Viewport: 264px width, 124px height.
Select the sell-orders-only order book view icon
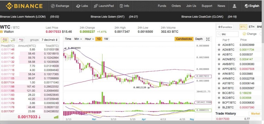21,40
